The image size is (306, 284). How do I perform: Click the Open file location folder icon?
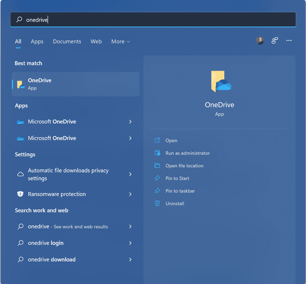(x=157, y=166)
